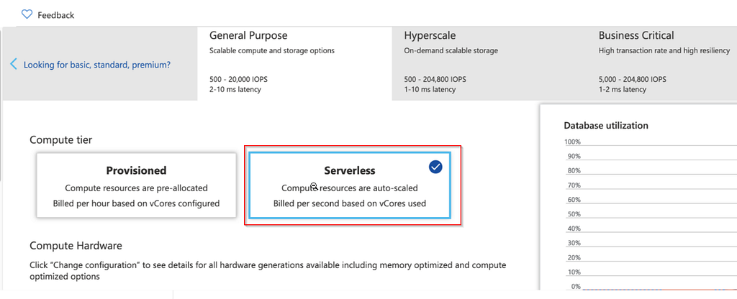Screen dimensions: 737x299
Task: Click the Database utilization chart title
Action: click(x=606, y=125)
